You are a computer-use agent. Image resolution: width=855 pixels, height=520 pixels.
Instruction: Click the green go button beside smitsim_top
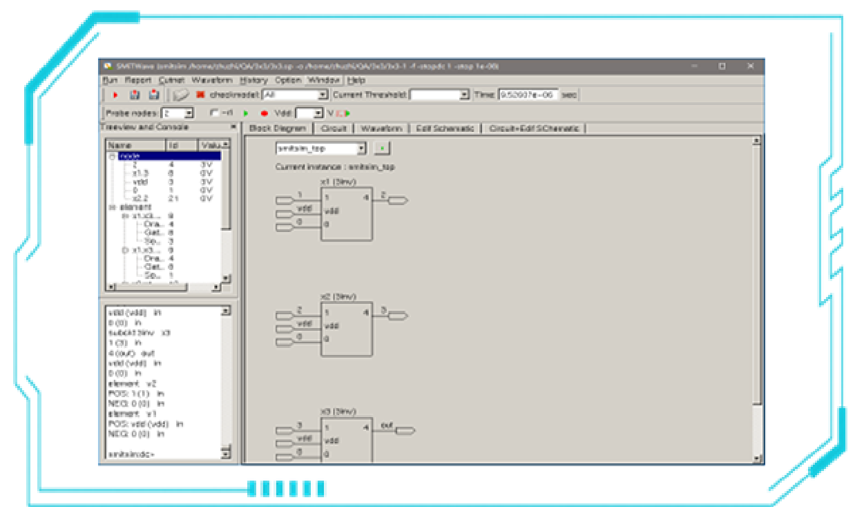pyautogui.click(x=383, y=148)
